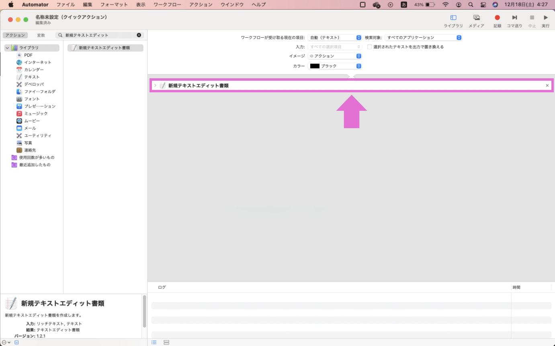555x346 pixels.
Task: Open the すべての選択項目 input dropdown
Action: coord(335,47)
